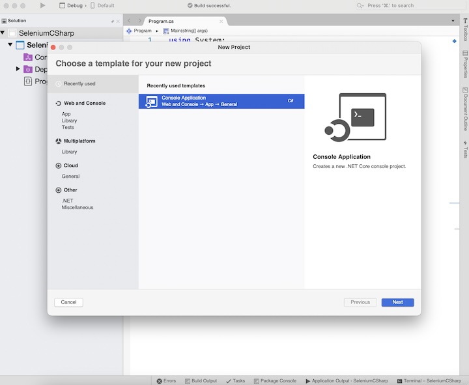Open the Tasks pad
469x385 pixels.
(235, 381)
